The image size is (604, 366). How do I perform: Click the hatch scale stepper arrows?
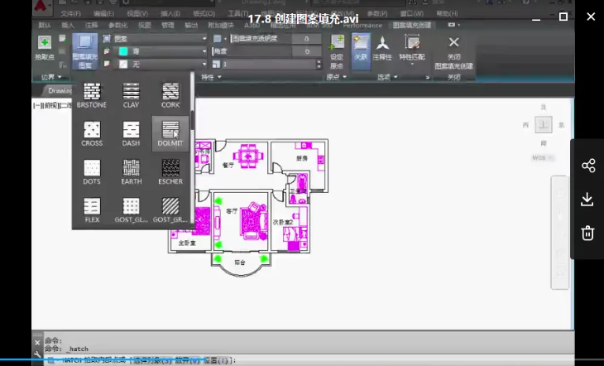[319, 65]
